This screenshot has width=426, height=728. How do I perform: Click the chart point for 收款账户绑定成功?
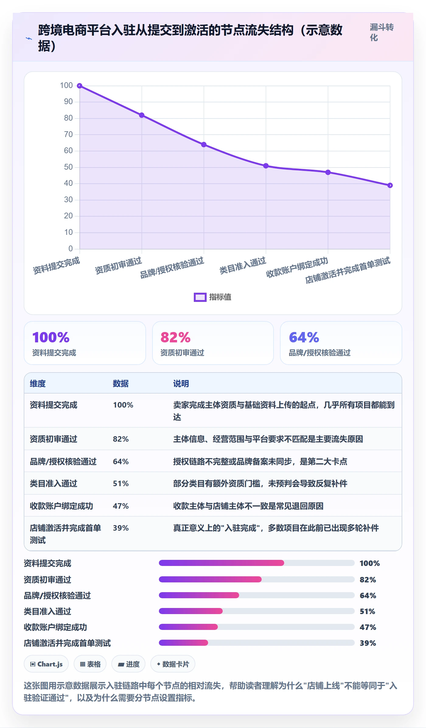[x=328, y=172]
